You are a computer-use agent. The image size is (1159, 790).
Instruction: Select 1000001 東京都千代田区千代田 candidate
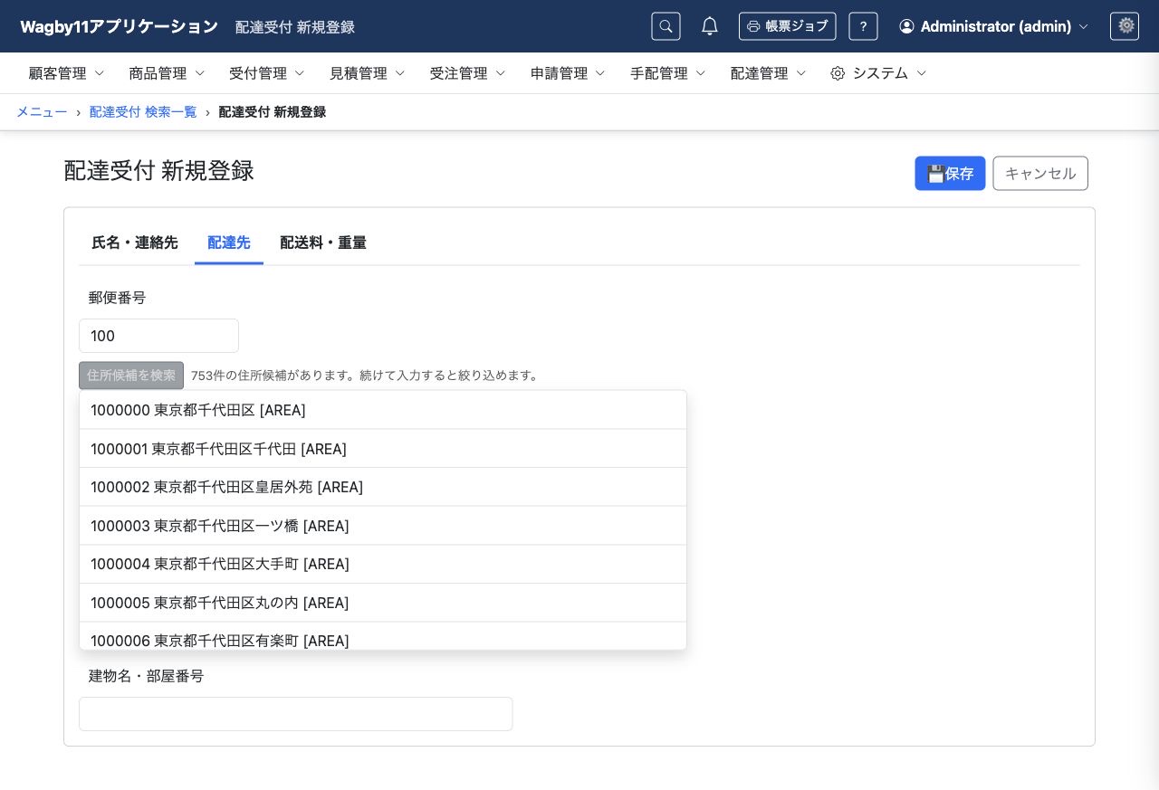coord(383,449)
